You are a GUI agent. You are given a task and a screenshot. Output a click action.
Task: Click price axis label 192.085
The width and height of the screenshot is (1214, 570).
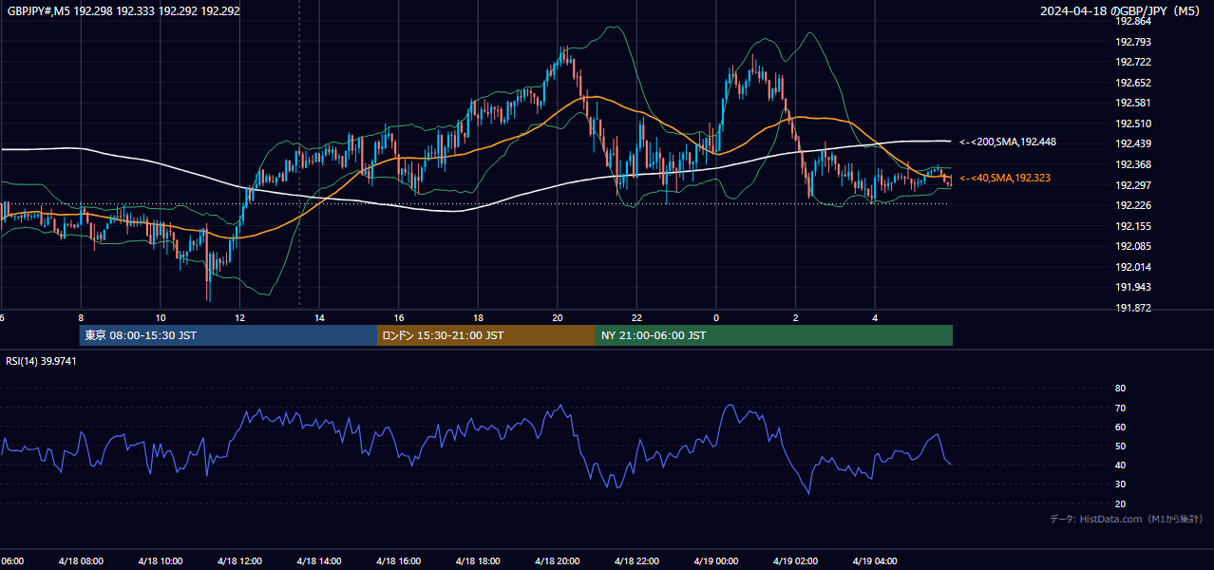pos(1133,246)
